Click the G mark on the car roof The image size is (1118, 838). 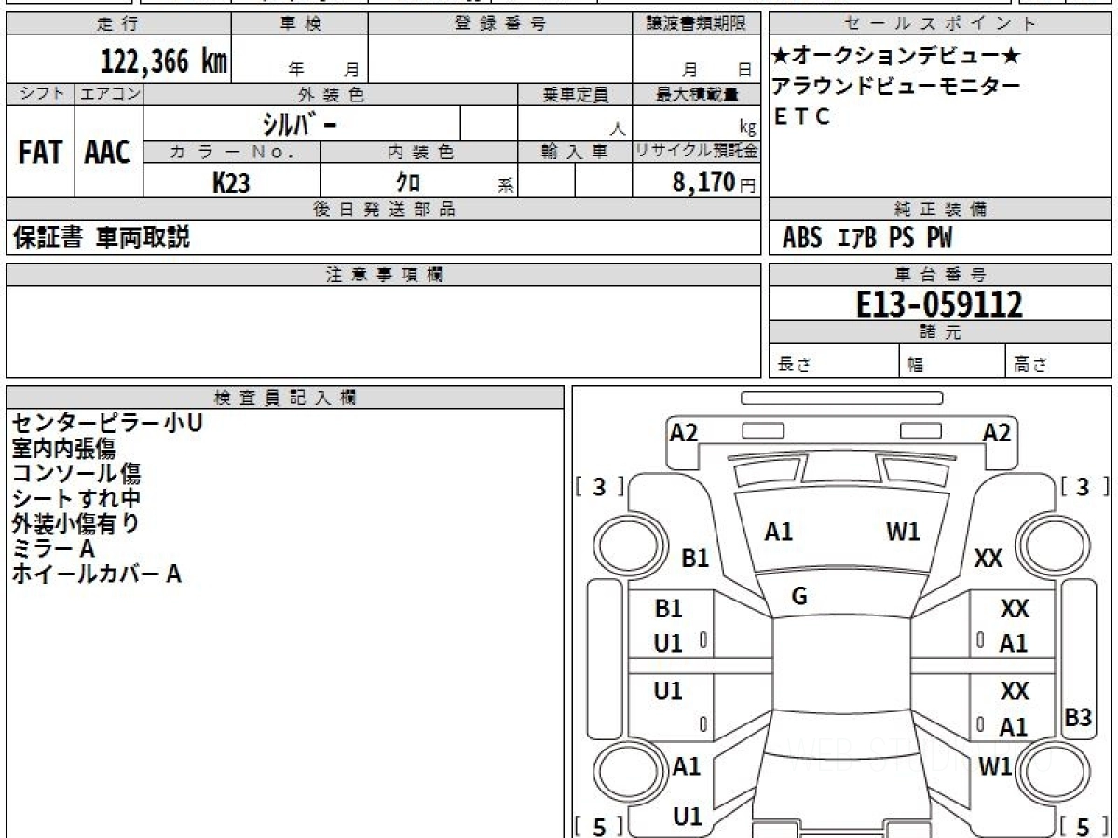point(798,598)
